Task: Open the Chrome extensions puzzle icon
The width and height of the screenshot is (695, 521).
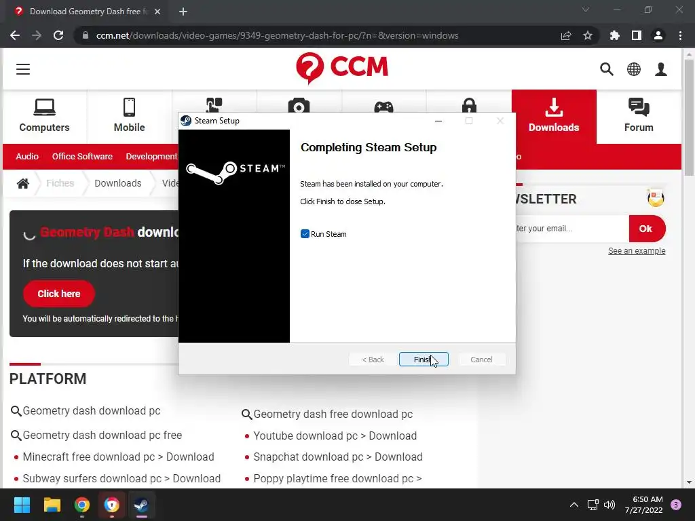Action: pyautogui.click(x=614, y=35)
